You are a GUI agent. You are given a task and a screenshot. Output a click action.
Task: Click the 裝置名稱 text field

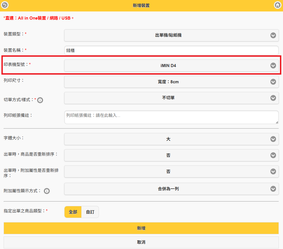171,51
